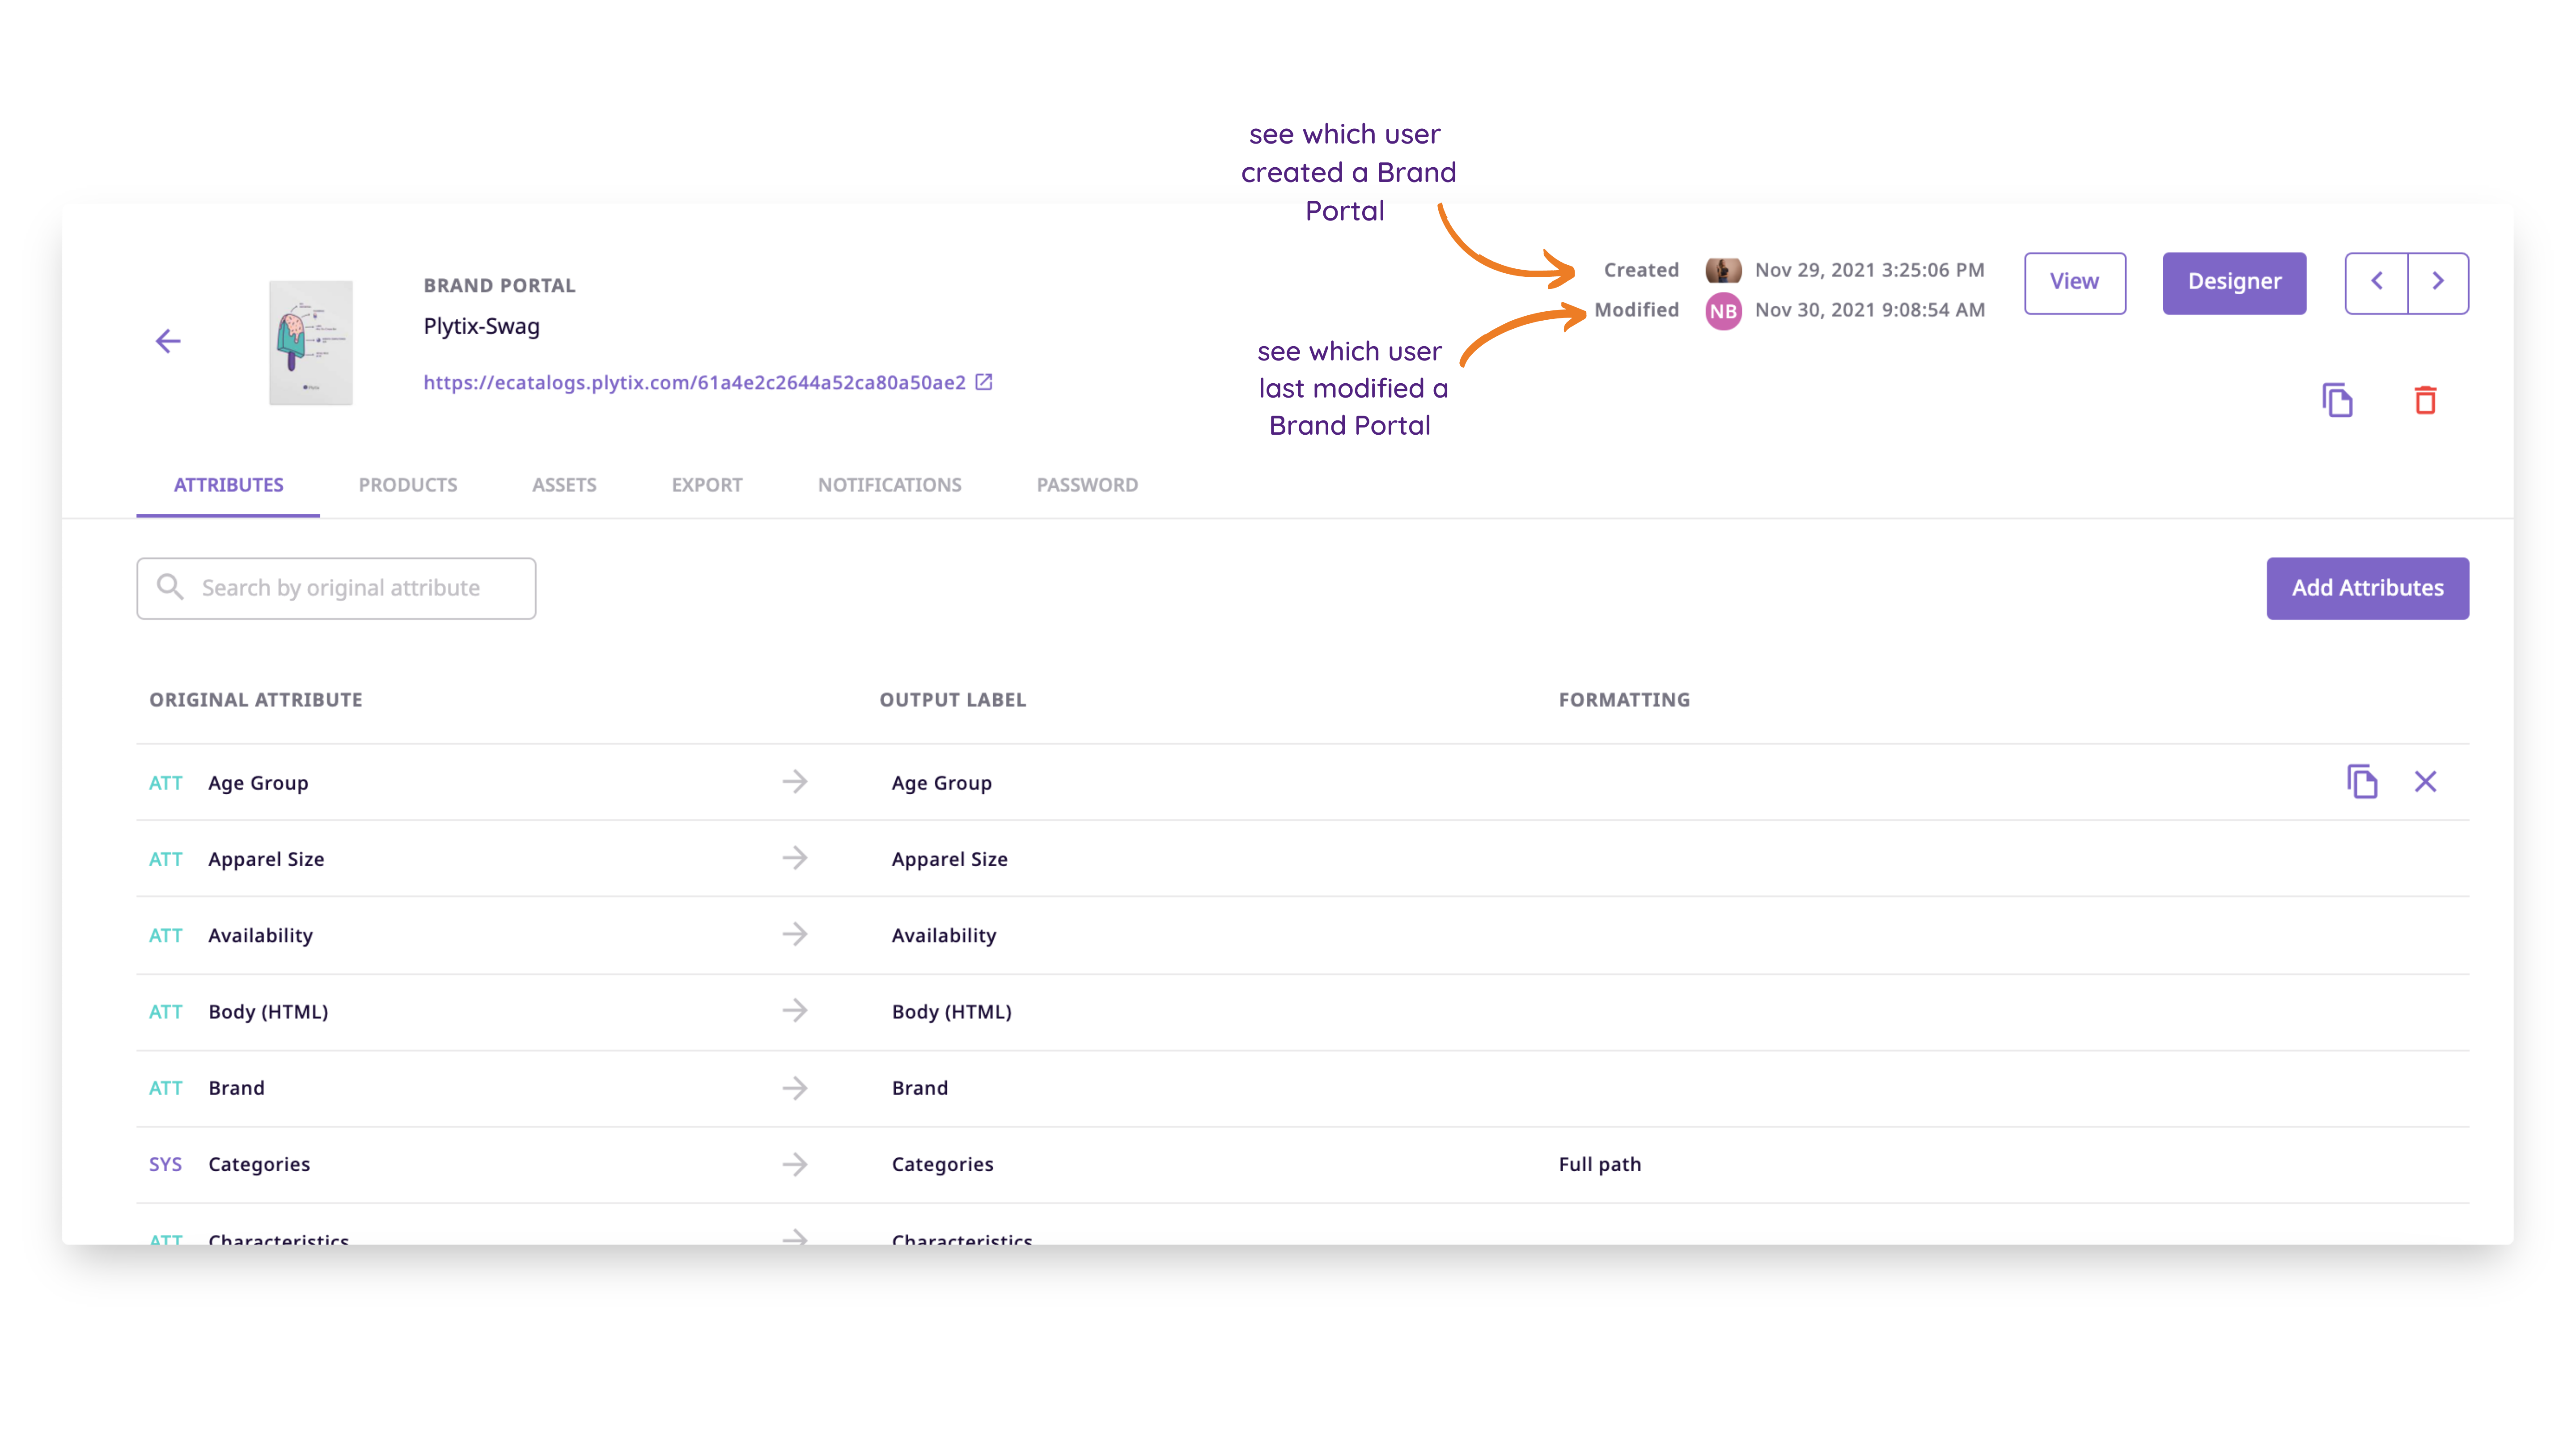Click the ATT tag on the Age Group row
Image resolution: width=2576 pixels, height=1449 pixels.
tap(165, 783)
